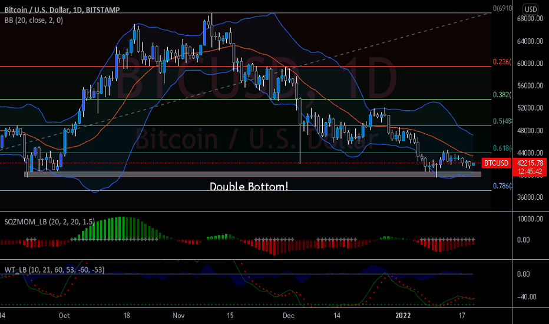
Task: Click the Dec date on time axis
Action: 289,316
